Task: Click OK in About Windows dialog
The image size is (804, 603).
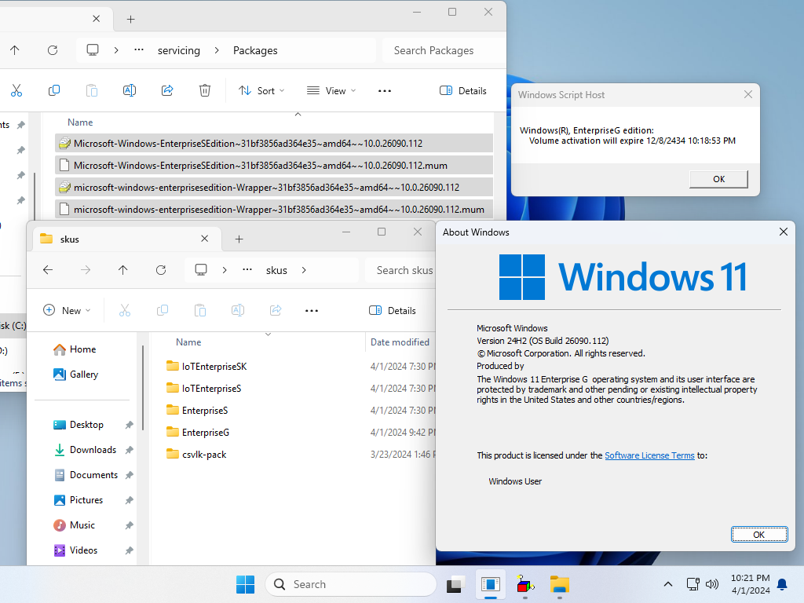Action: (x=759, y=534)
